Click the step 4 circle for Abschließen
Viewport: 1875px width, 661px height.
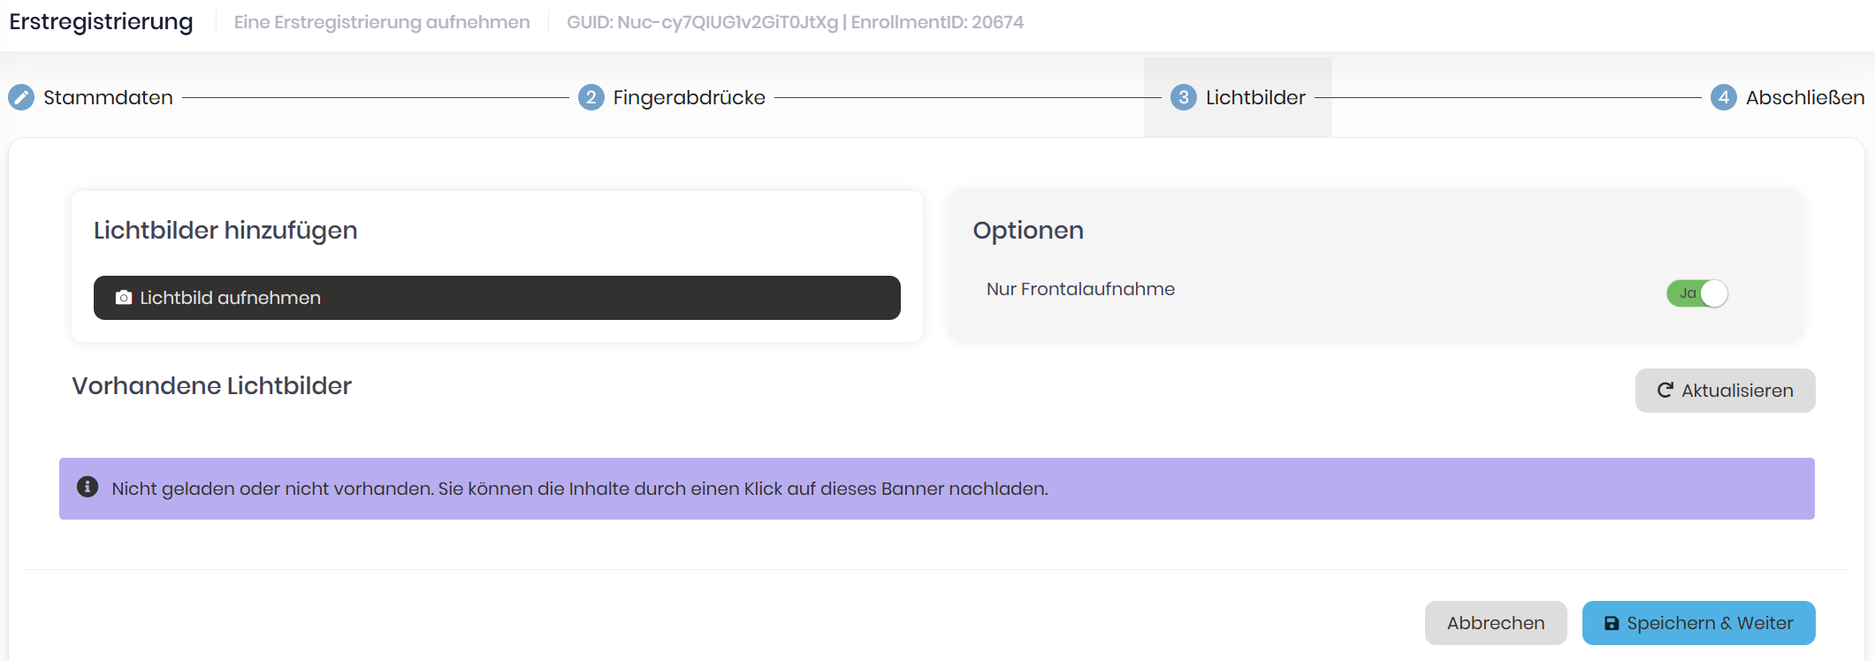click(x=1723, y=97)
